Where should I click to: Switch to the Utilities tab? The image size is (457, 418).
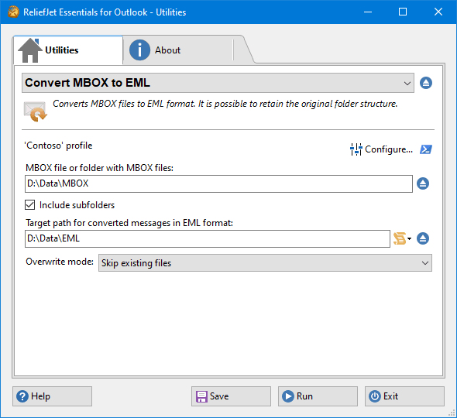68,50
